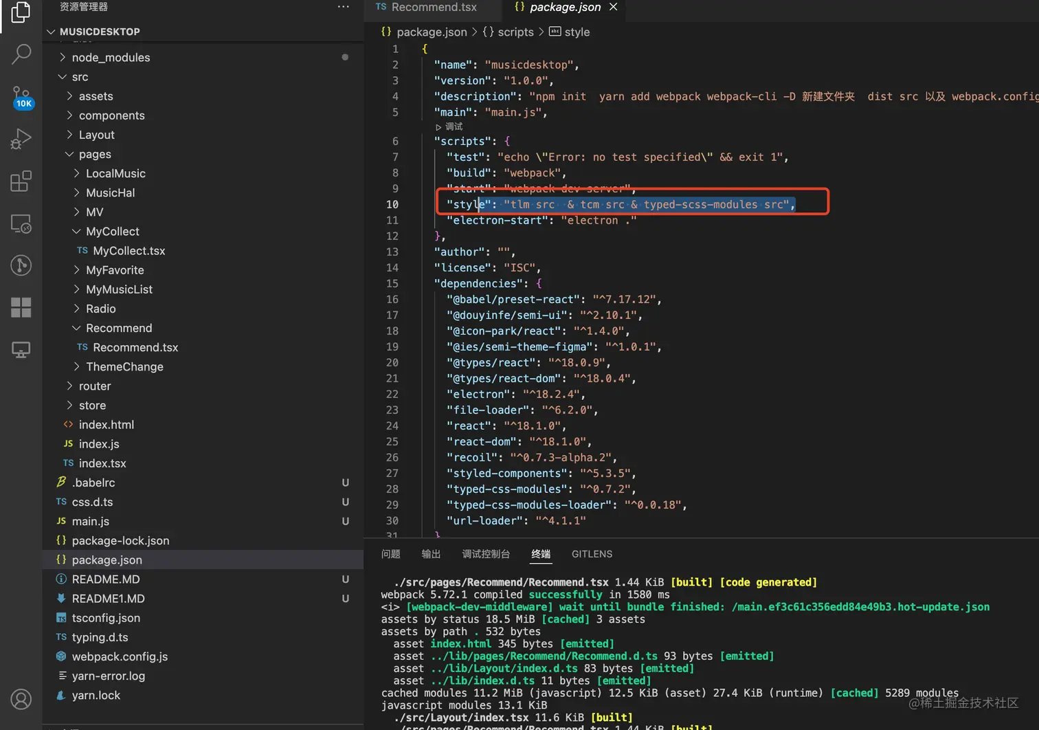The width and height of the screenshot is (1039, 730).
Task: Open the 调试控制台 panel tab
Action: pyautogui.click(x=486, y=554)
